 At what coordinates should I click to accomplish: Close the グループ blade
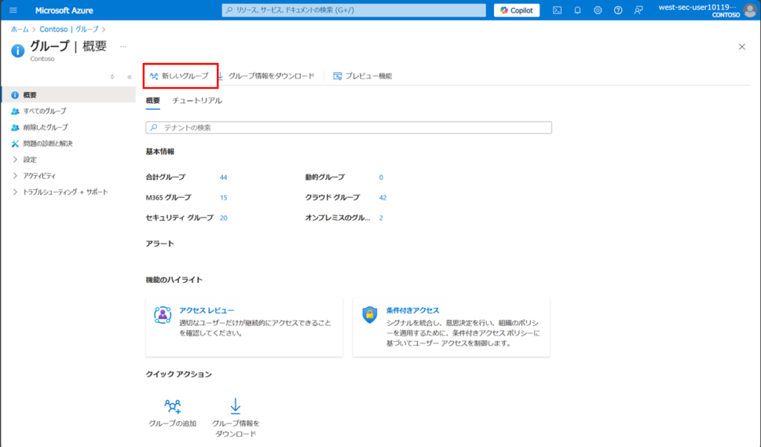(742, 47)
